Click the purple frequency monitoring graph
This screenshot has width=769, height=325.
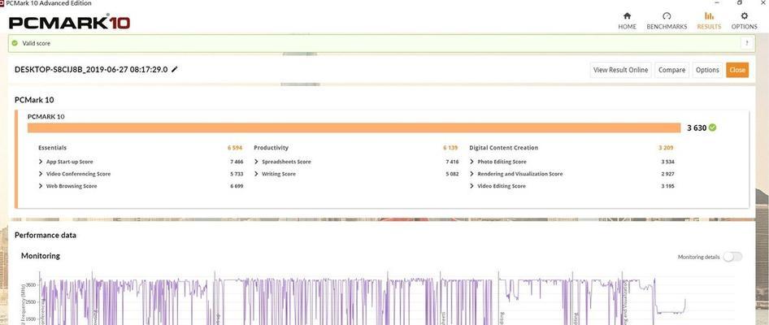[x=363, y=298]
